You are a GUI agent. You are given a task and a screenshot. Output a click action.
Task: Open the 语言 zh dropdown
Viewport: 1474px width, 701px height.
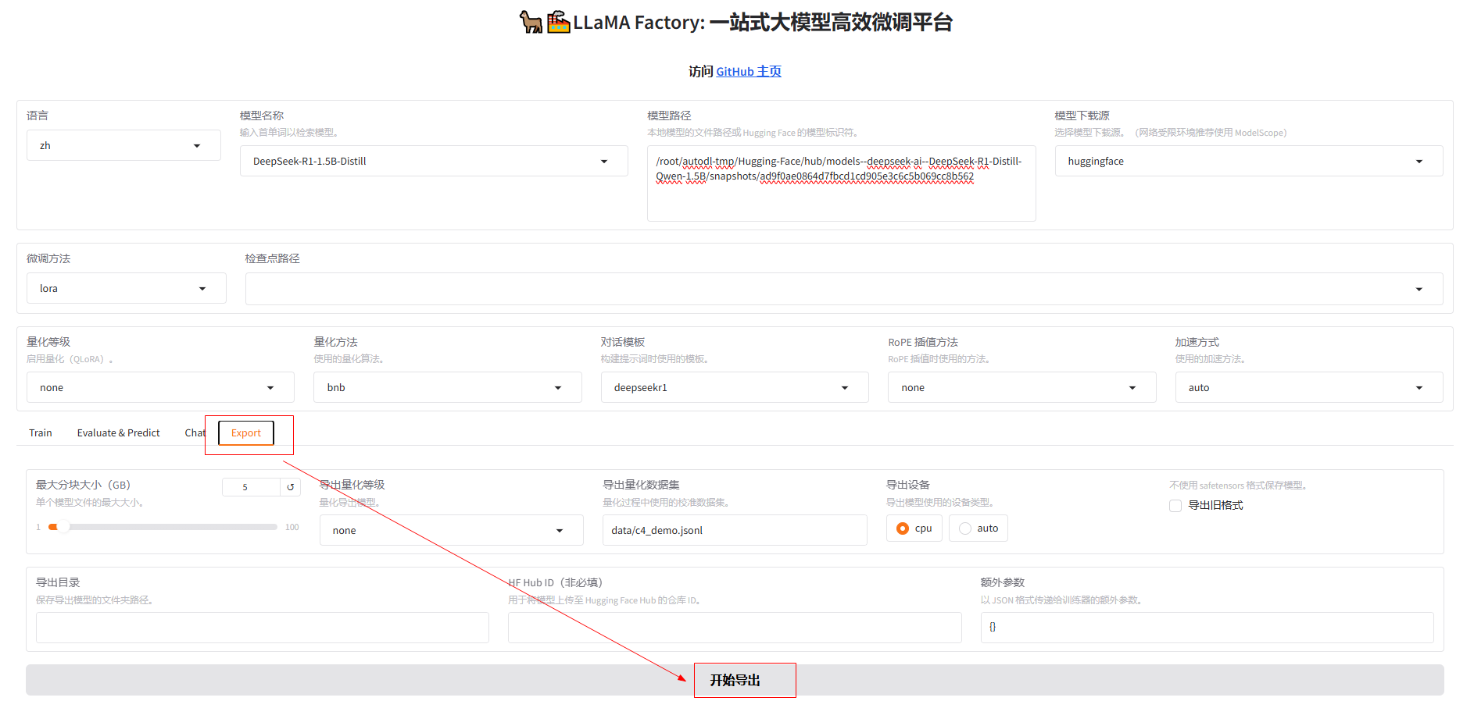(x=123, y=145)
